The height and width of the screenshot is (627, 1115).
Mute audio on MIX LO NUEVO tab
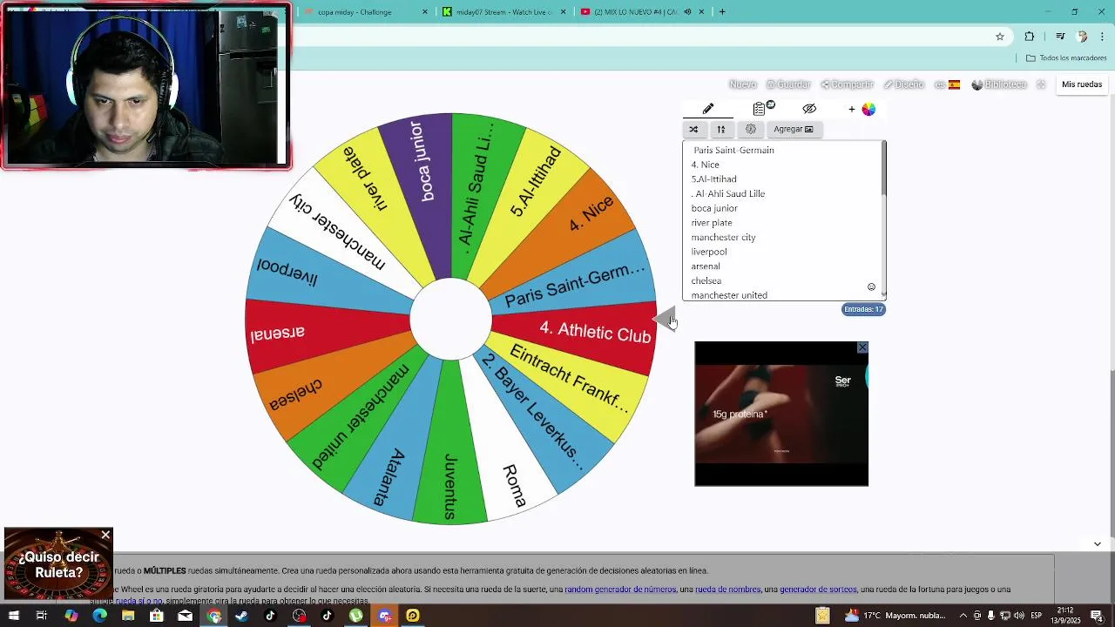pyautogui.click(x=688, y=12)
